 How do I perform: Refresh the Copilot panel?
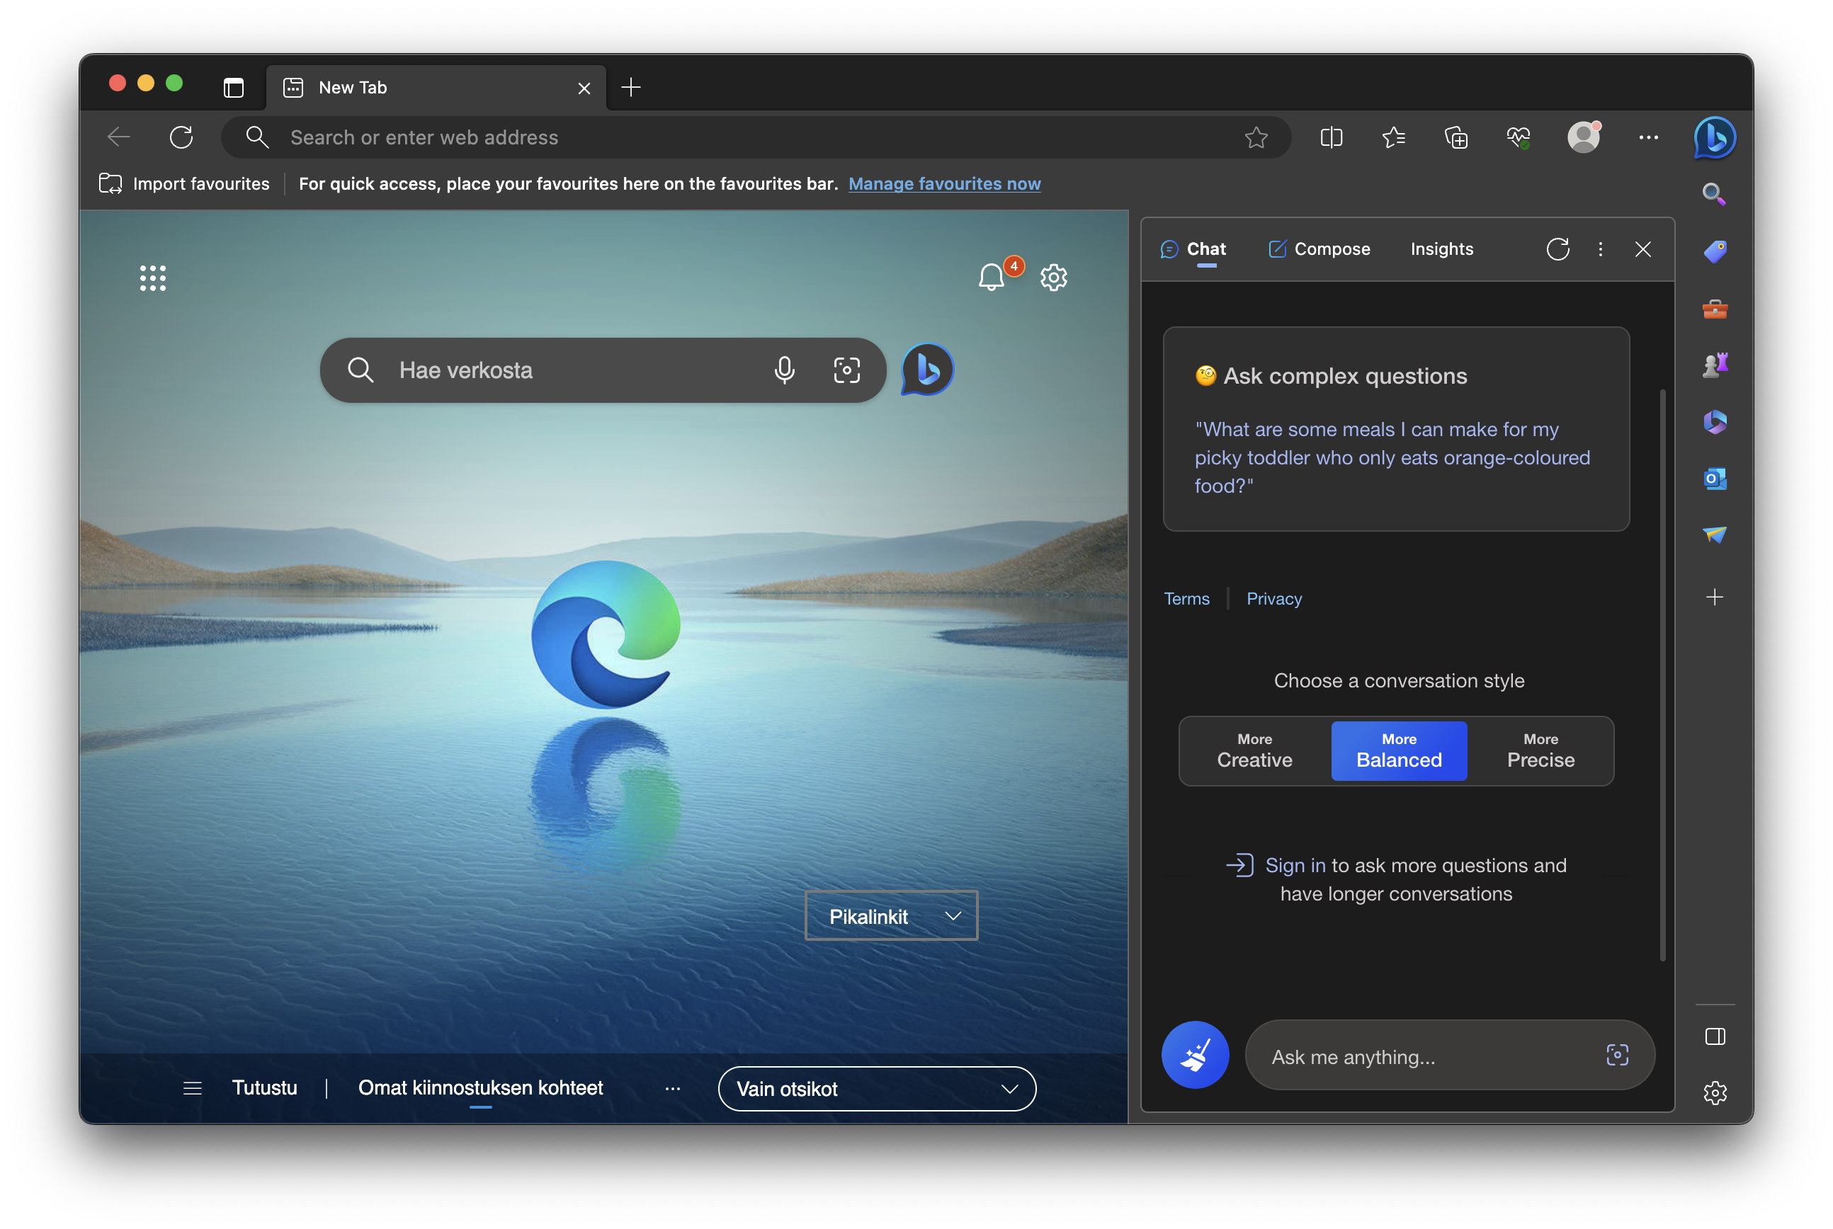pos(1557,249)
